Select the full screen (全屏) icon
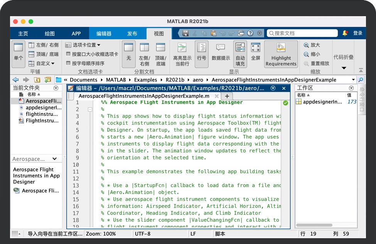The width and height of the screenshot is (376, 244). pyautogui.click(x=255, y=48)
